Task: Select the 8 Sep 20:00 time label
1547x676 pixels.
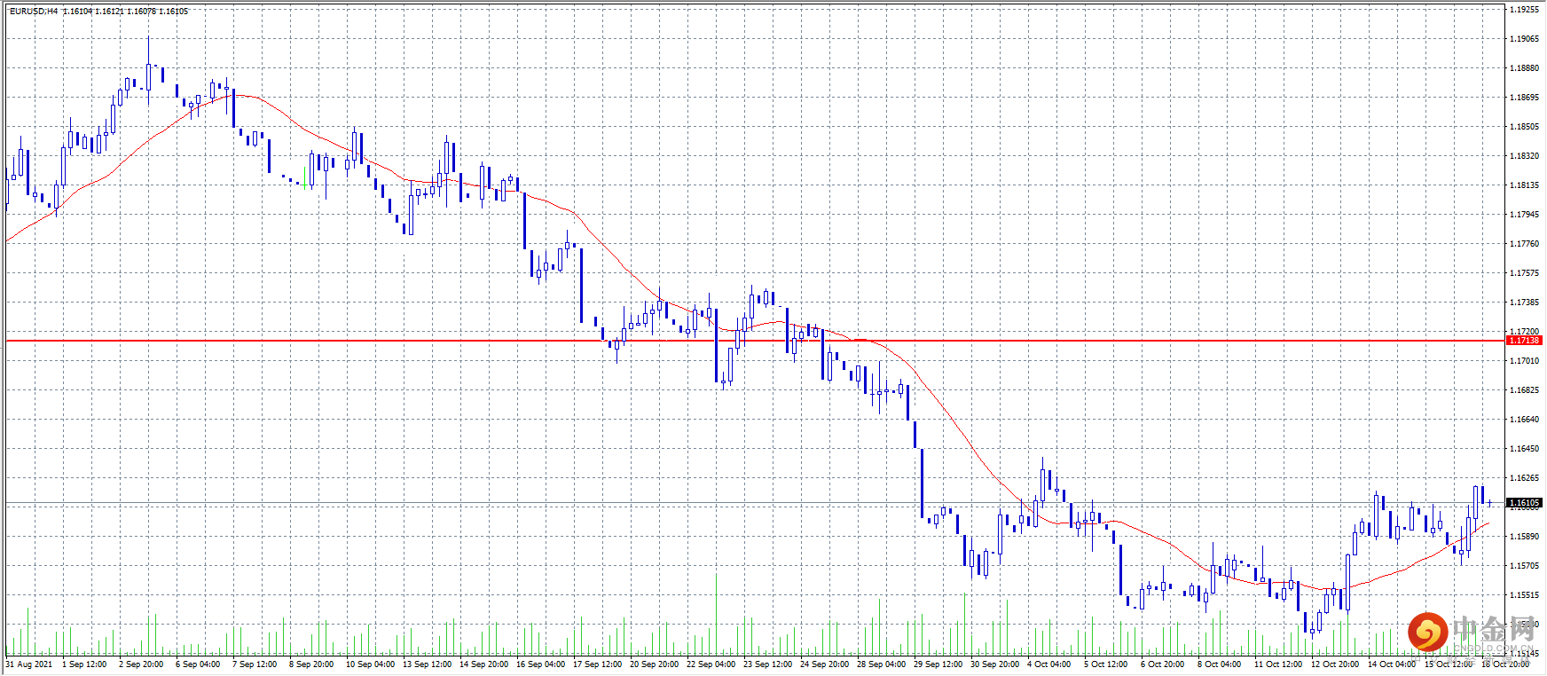Action: tap(311, 664)
